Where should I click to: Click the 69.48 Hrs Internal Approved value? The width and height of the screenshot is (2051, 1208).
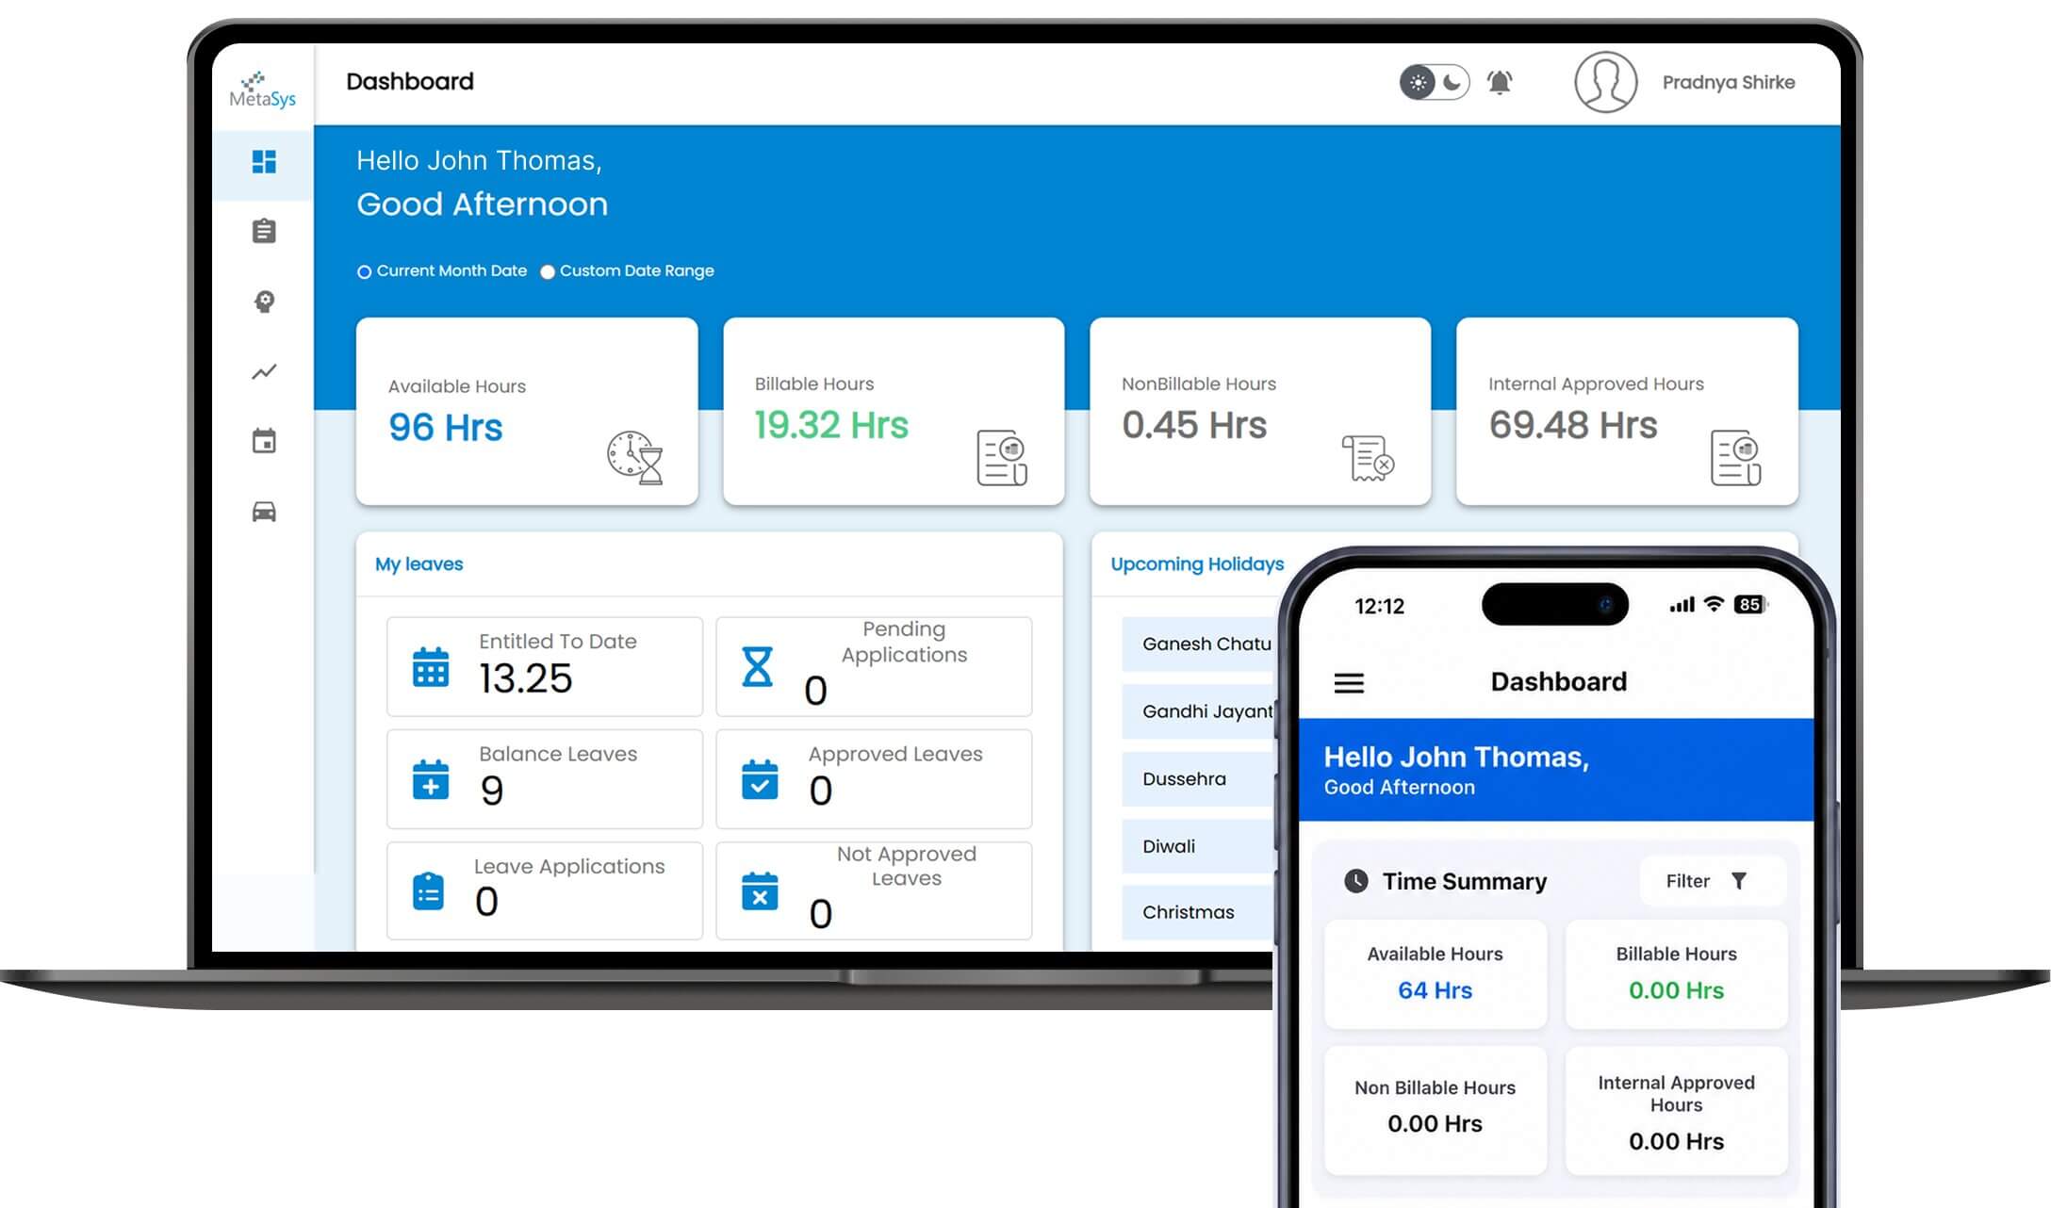[1573, 425]
